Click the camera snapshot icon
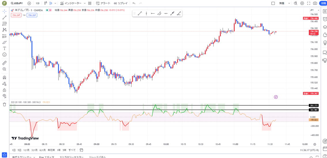 (x=315, y=3)
